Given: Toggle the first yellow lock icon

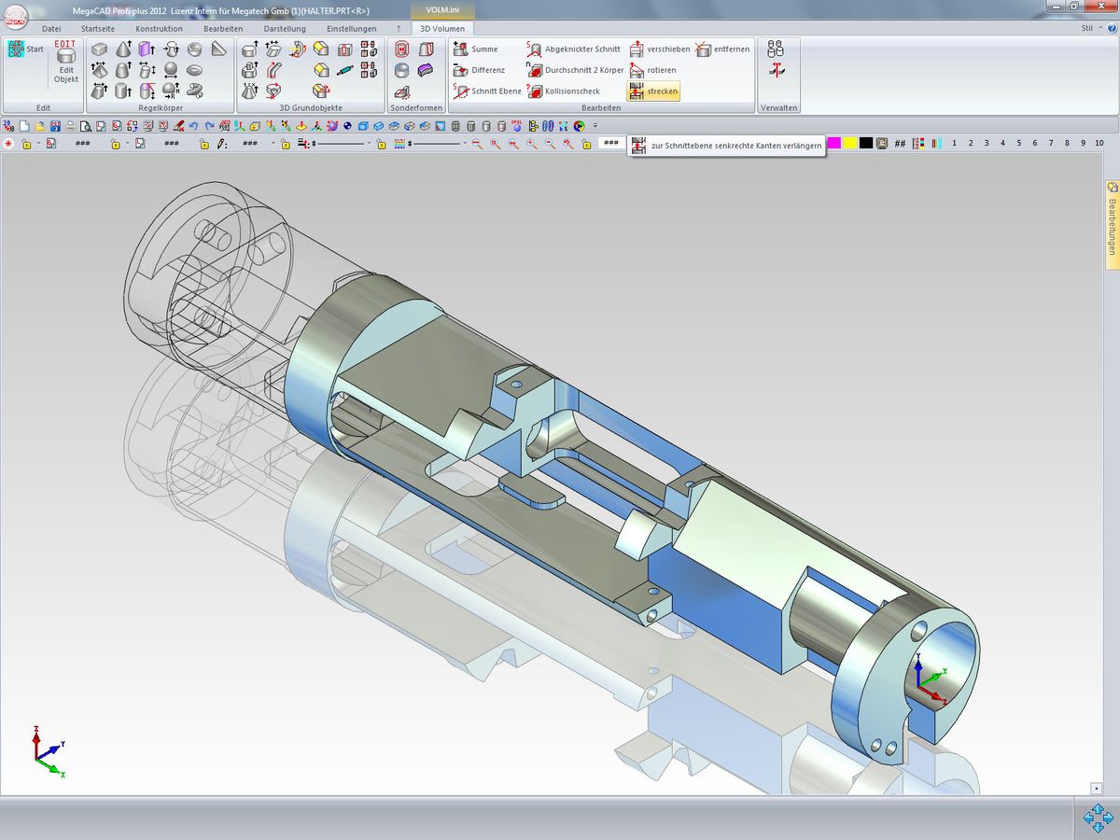Looking at the screenshot, I should tap(26, 144).
